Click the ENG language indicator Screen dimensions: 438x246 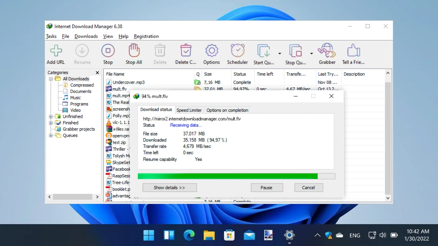(355, 235)
